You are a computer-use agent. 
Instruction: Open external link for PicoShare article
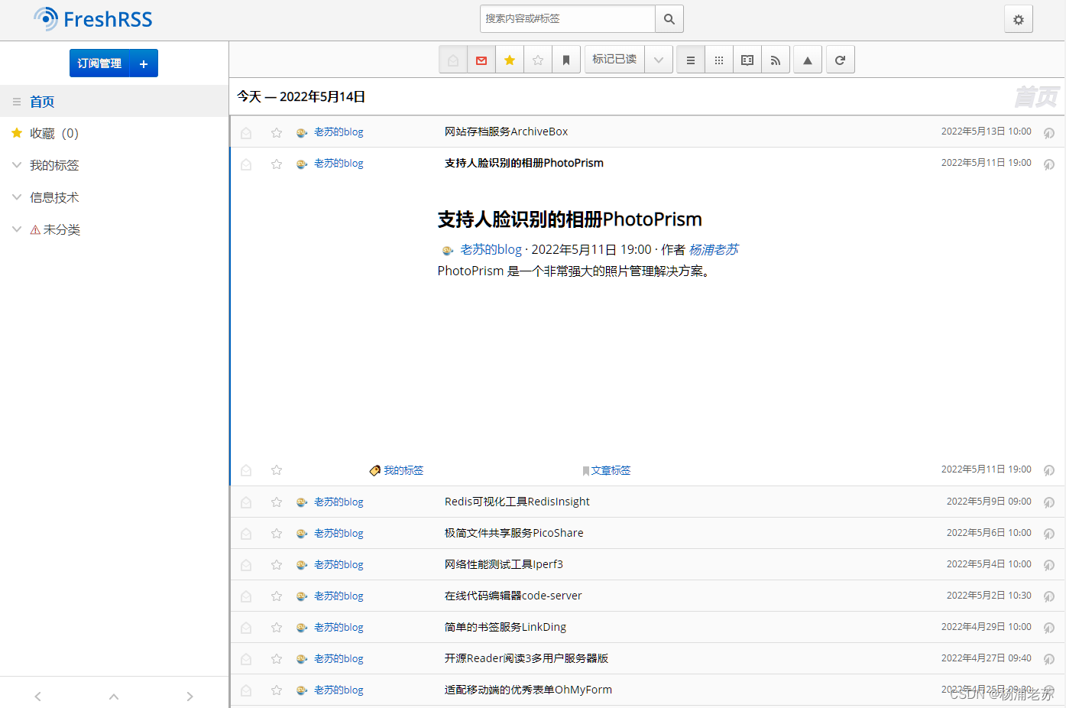coord(1049,534)
